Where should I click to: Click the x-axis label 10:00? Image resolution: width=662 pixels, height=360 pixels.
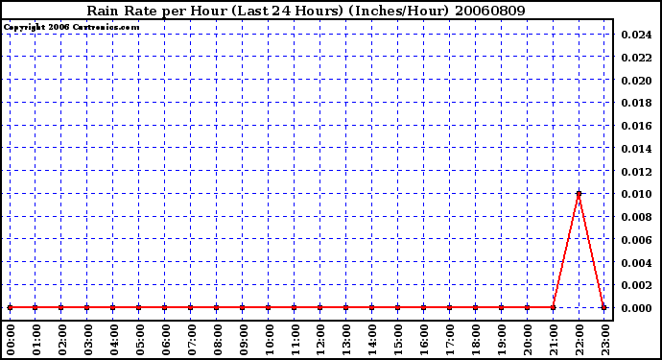click(269, 340)
